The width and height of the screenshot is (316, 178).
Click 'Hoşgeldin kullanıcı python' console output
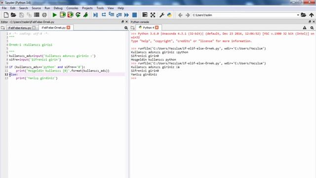[154, 59]
